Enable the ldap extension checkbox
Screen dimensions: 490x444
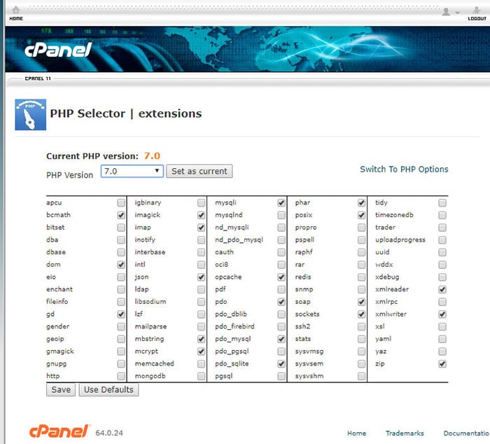point(202,289)
